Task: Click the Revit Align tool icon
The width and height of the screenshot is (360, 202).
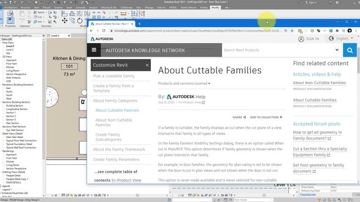Action: coord(64,13)
